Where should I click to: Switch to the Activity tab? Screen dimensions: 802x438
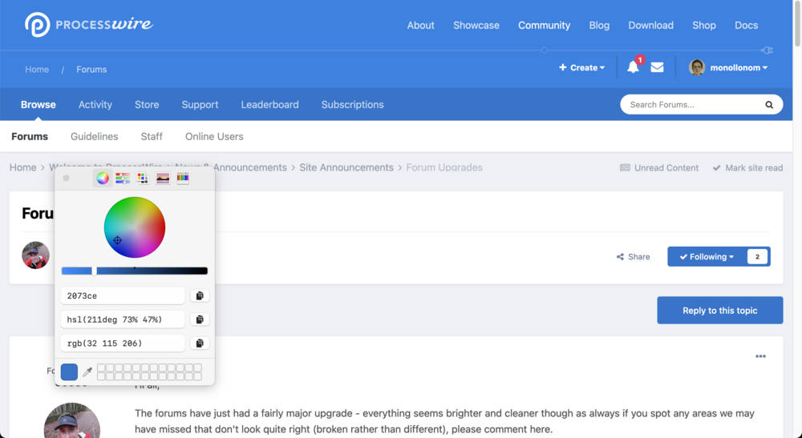(x=95, y=105)
